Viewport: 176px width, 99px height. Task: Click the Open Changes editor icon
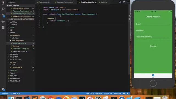[120, 2]
